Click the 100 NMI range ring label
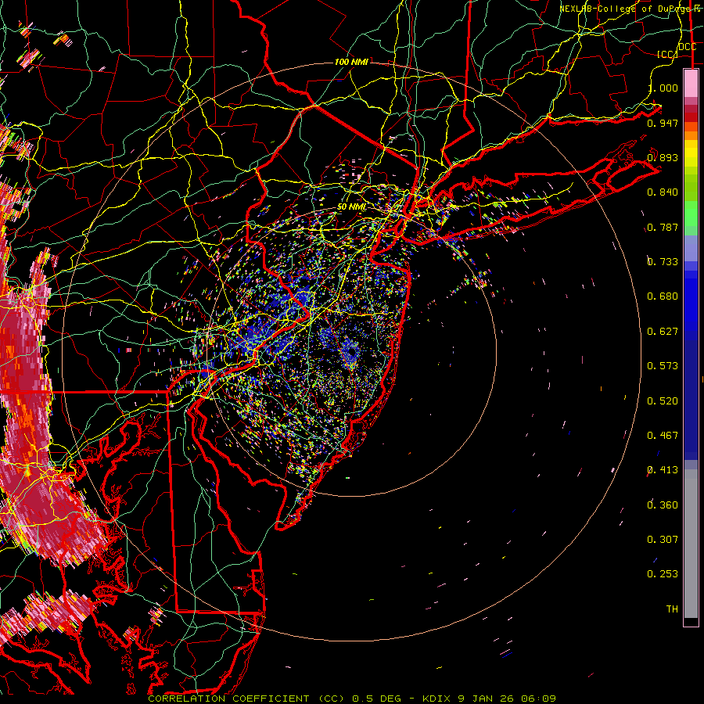This screenshot has height=704, width=704. [x=351, y=62]
